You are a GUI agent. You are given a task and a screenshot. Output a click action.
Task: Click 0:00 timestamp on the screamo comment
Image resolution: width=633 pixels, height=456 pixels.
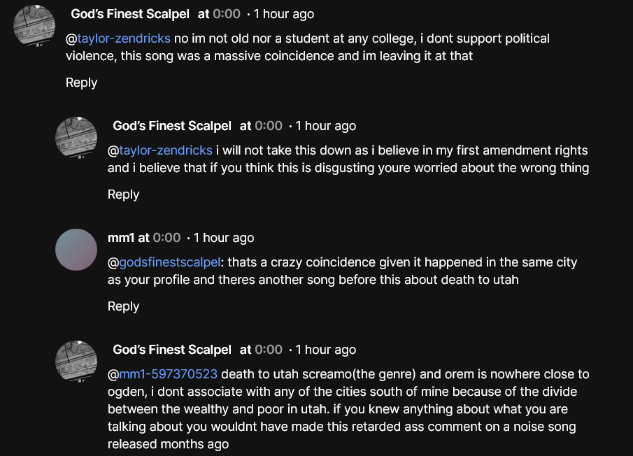click(x=269, y=350)
